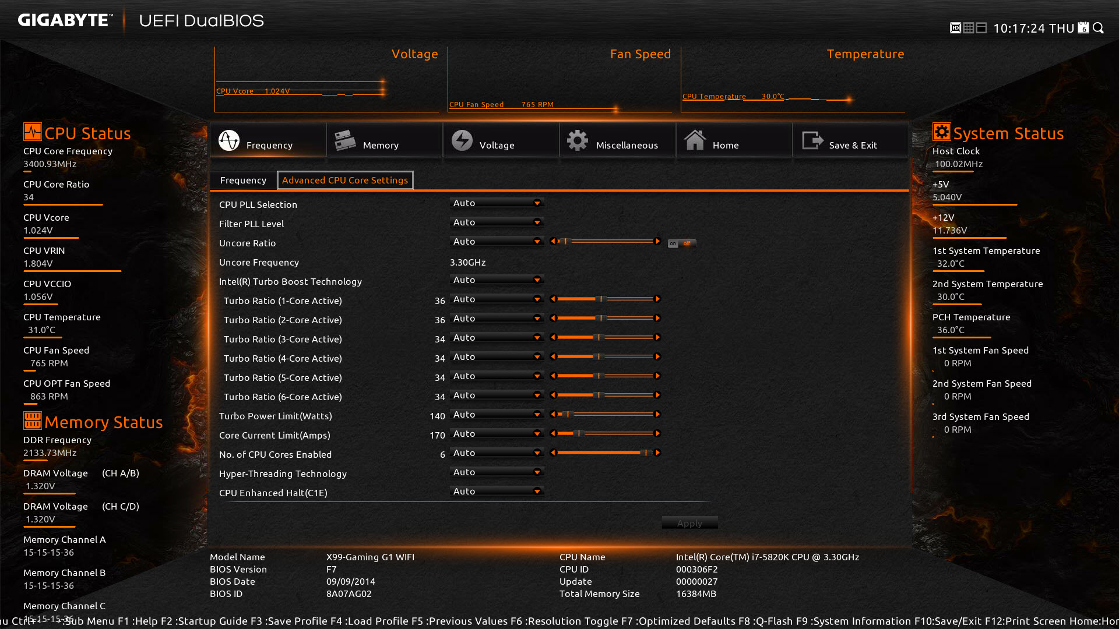Open Intel Turbo Boost Technology dropdown
This screenshot has width=1119, height=629.
(x=497, y=280)
